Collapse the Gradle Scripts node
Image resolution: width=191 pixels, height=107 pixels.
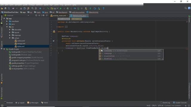tap(4, 49)
